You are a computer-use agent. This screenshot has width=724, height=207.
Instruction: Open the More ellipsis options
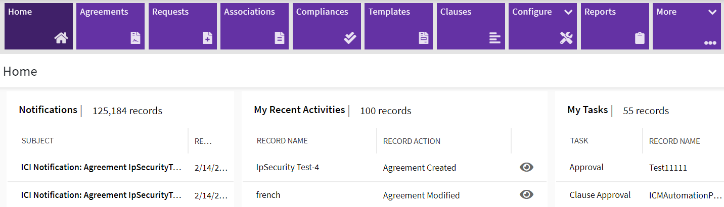710,43
